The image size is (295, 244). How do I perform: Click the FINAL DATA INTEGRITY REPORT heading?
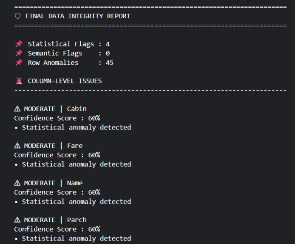click(78, 16)
